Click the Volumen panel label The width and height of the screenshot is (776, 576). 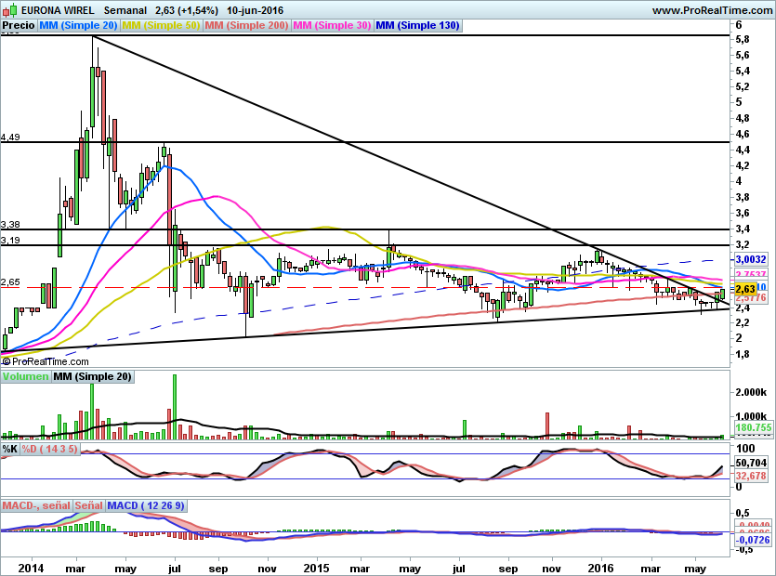pos(25,376)
